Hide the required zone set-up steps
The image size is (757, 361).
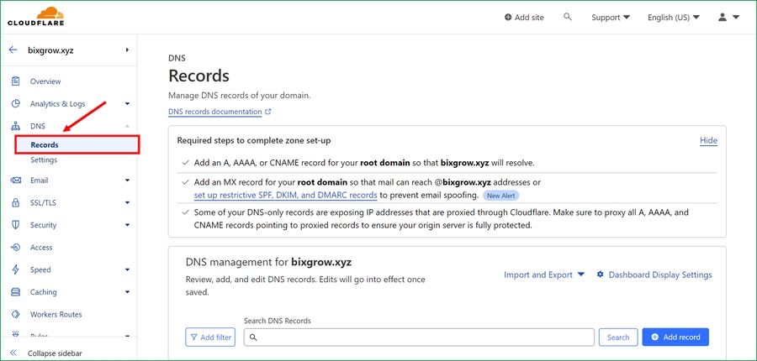[708, 140]
